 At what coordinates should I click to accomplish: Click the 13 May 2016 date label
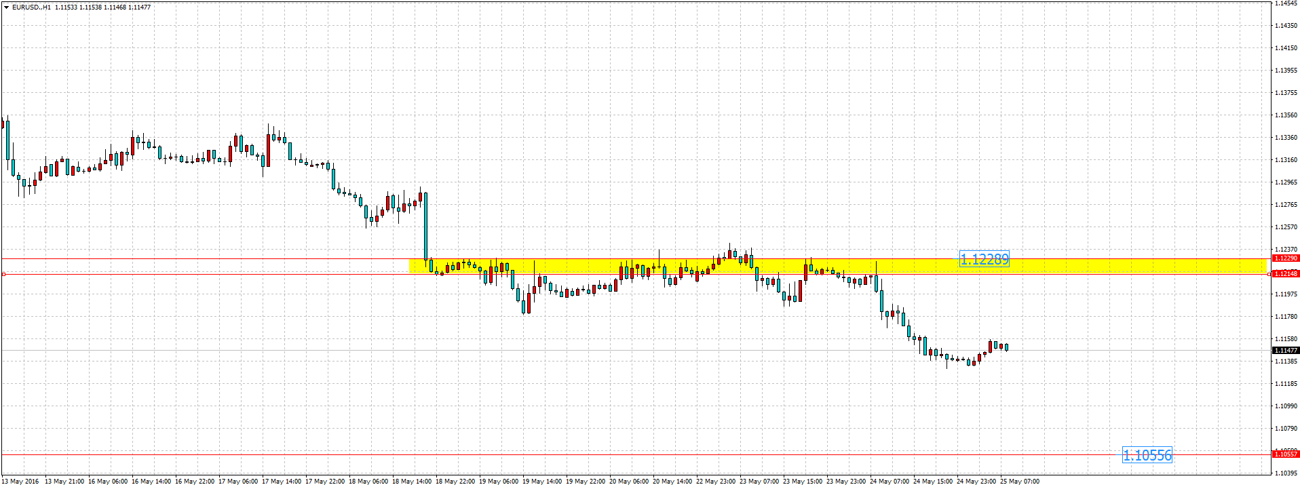[20, 482]
